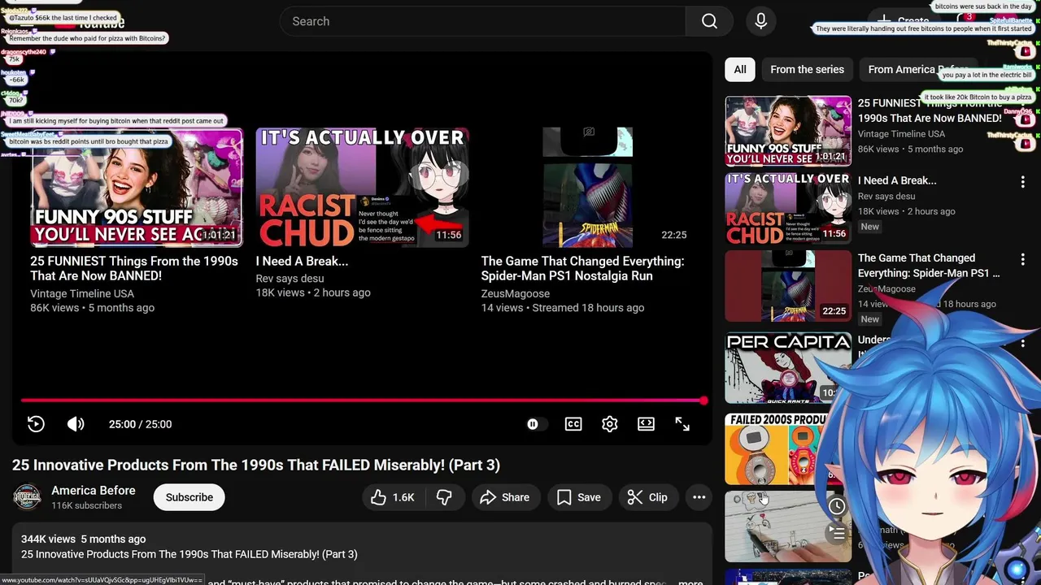
Task: Replay the finished video
Action: (36, 424)
